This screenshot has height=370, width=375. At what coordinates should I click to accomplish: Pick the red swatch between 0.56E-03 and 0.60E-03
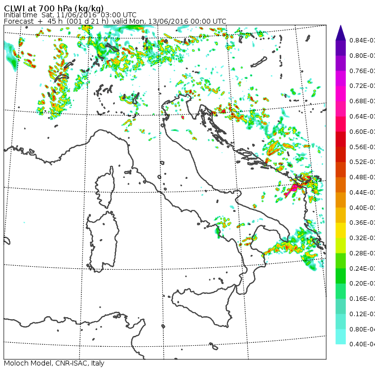[x=340, y=139]
